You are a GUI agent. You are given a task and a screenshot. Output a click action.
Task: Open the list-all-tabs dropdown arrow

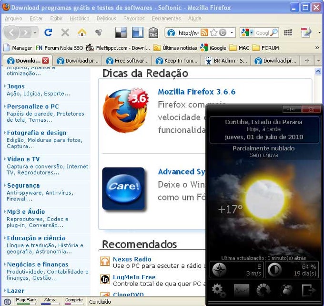[318, 61]
